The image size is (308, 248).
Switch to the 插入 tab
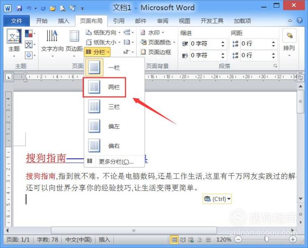click(x=64, y=21)
